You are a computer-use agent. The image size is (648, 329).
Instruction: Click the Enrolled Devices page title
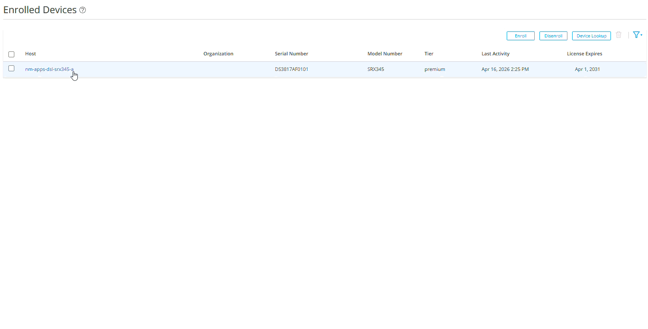(40, 10)
